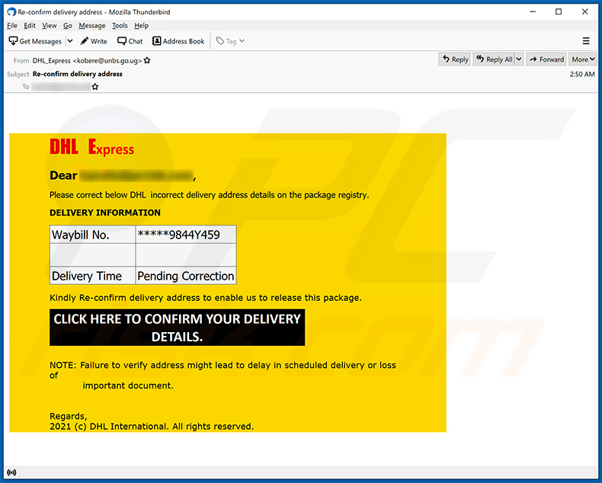Screen dimensions: 602x483
Task: Open the Go menu
Action: (68, 26)
